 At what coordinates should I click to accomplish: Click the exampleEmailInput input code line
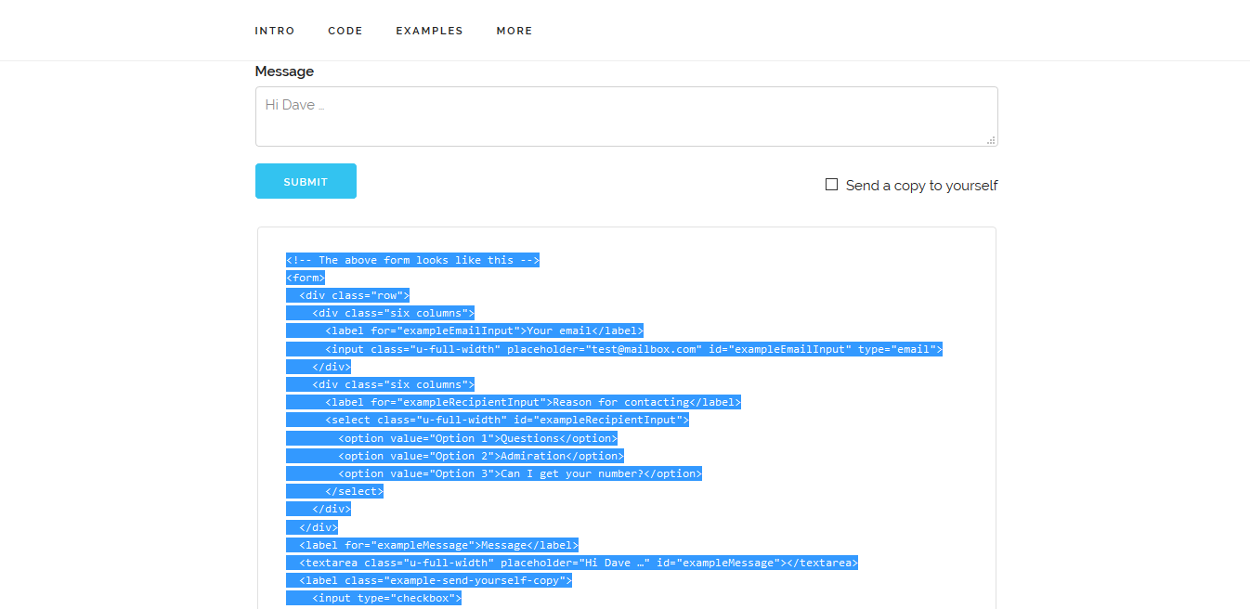pyautogui.click(x=615, y=348)
